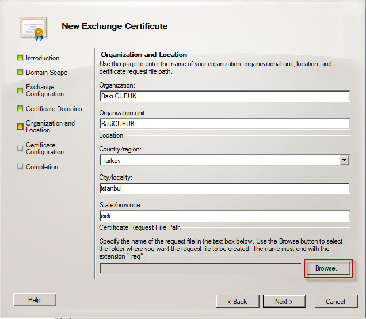The image size is (366, 319).
Task: Click the Country/region: field label
Action: tap(120, 149)
